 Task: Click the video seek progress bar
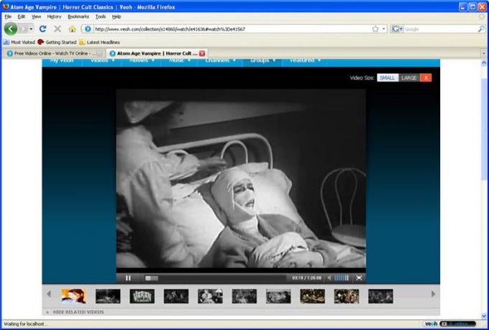pos(215,278)
